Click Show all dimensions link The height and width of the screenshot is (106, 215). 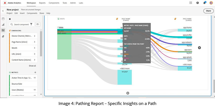point(32,66)
